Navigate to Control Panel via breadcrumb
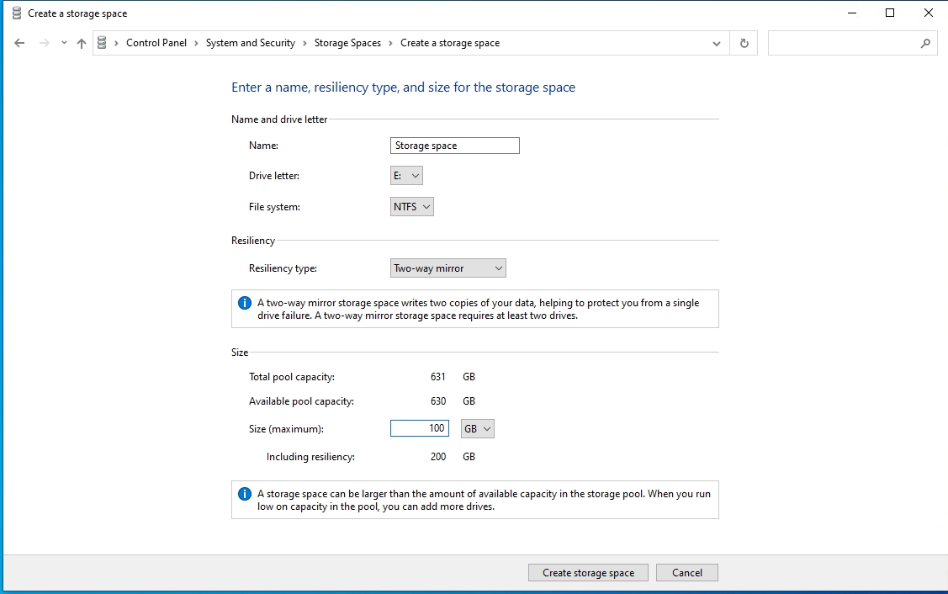 tap(156, 42)
